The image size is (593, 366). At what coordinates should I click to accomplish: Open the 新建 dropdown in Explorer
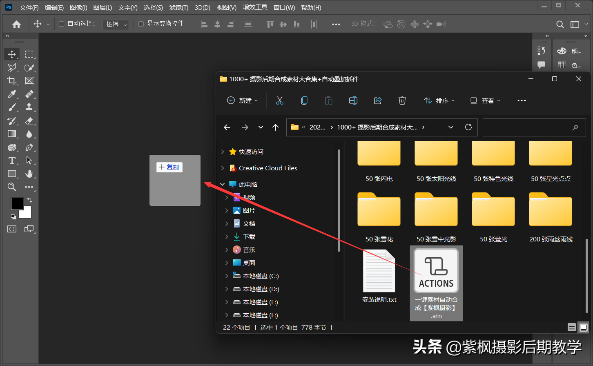(x=243, y=100)
